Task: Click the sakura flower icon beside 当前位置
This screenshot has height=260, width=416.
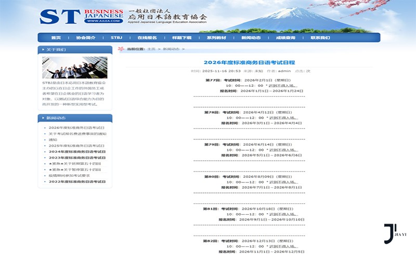Action: click(x=121, y=49)
